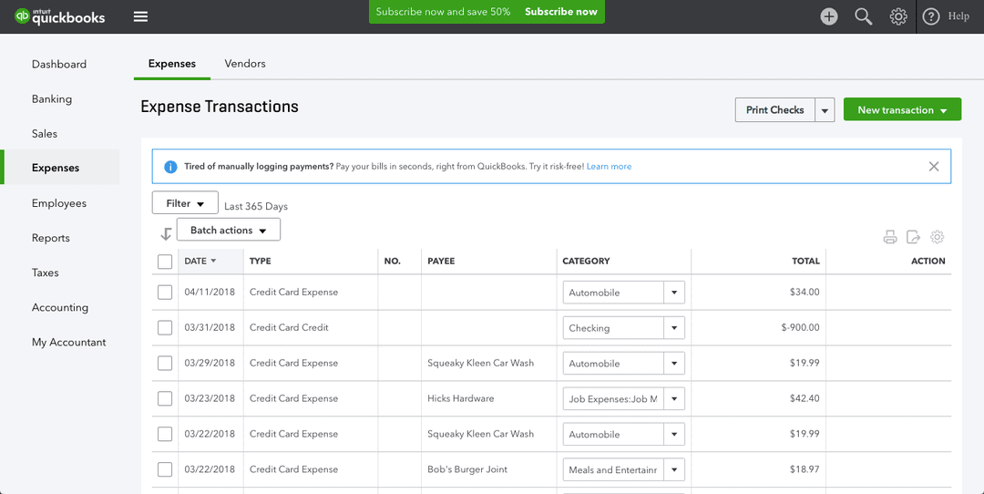This screenshot has width=984, height=494.
Task: Sort by the DATE column arrow
Action: click(213, 261)
